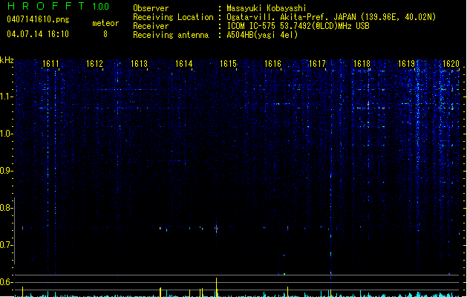Viewport: 467px width, 297px height.
Task: Click the 1611 time axis marker
Action: (x=50, y=64)
